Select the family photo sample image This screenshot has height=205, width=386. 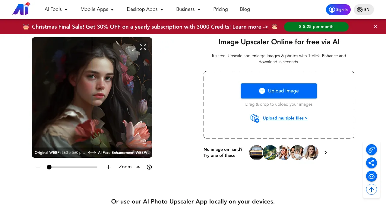click(x=297, y=153)
